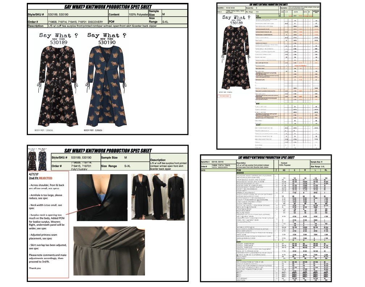
Task: Click the 'Content' label in the top-left sheet
Action: point(114,14)
